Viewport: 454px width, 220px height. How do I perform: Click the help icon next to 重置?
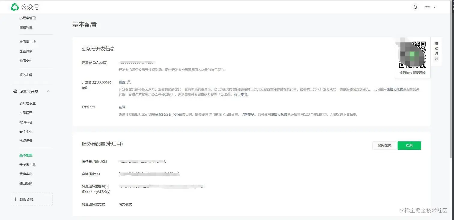click(129, 82)
